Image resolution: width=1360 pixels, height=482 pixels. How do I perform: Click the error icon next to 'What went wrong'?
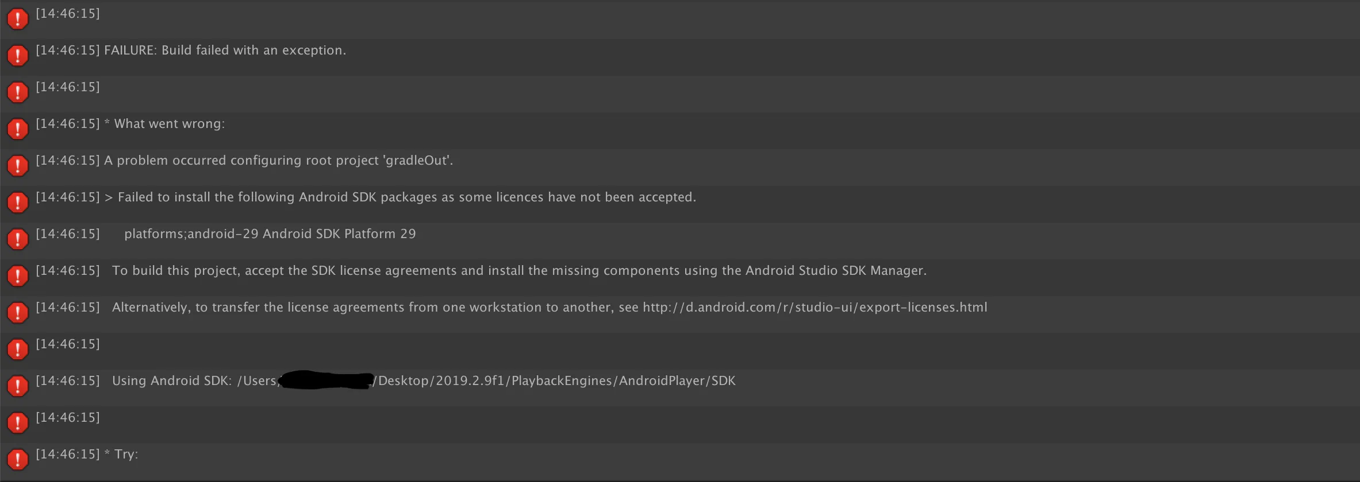click(x=18, y=129)
